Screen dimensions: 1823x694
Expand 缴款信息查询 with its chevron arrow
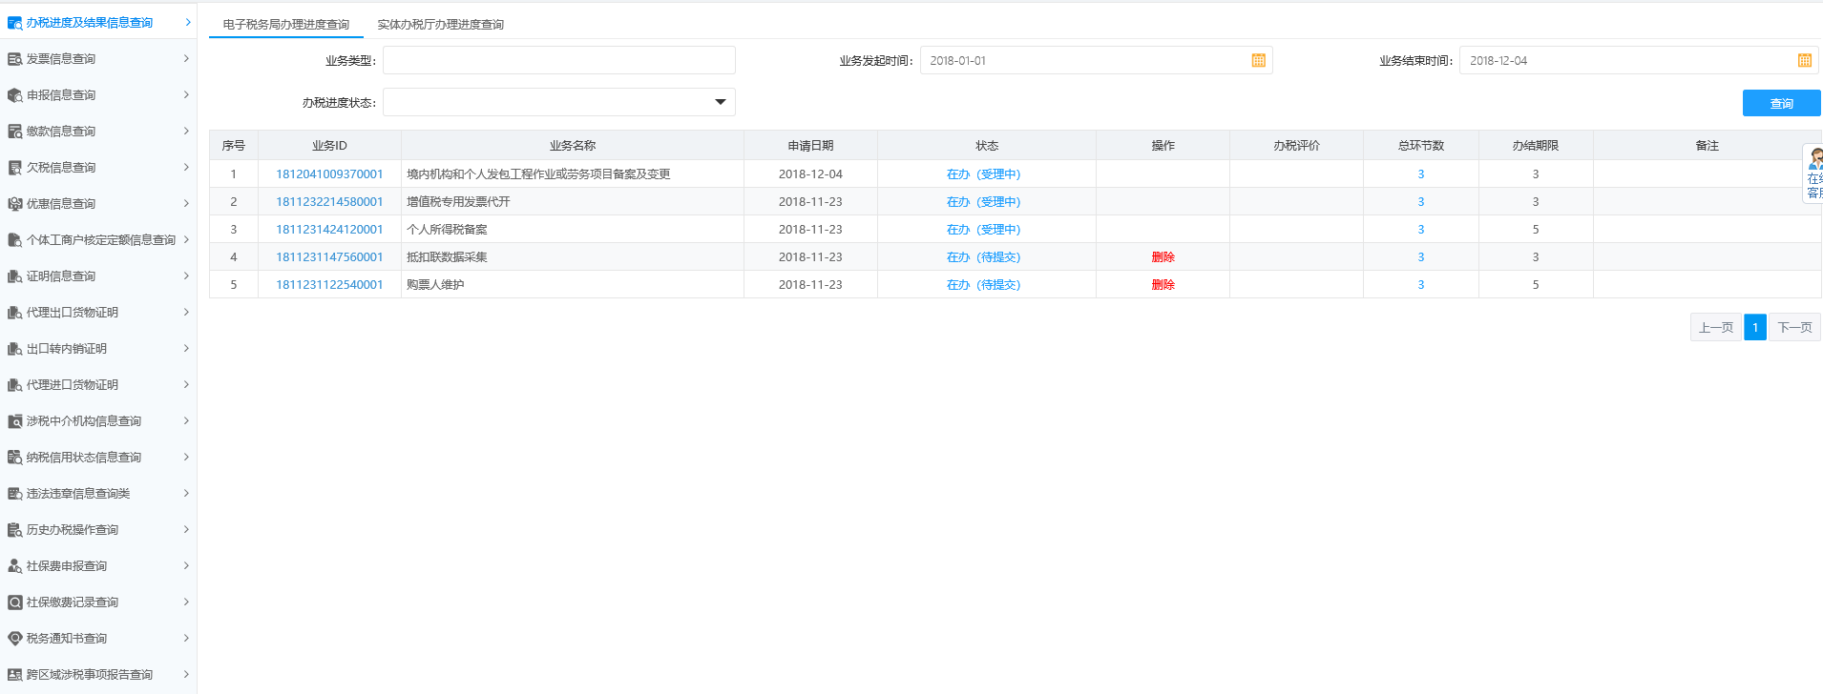186,132
